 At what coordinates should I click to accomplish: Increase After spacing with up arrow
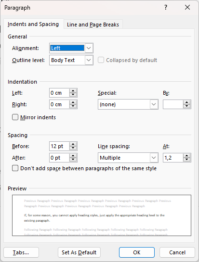click(73, 156)
